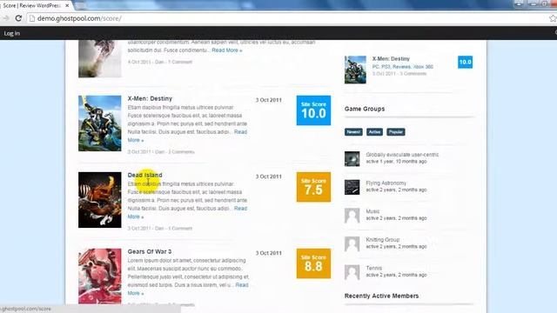Reload the page with the refresh icon
Image resolution: width=557 pixels, height=313 pixels.
point(18,18)
